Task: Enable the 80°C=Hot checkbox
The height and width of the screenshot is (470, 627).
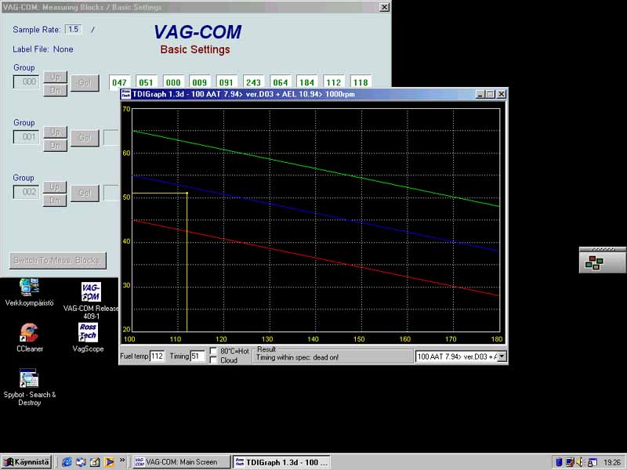Action: tap(214, 352)
